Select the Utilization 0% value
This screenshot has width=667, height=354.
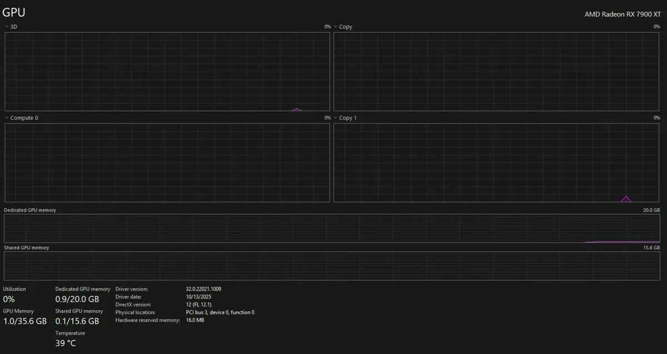point(9,299)
